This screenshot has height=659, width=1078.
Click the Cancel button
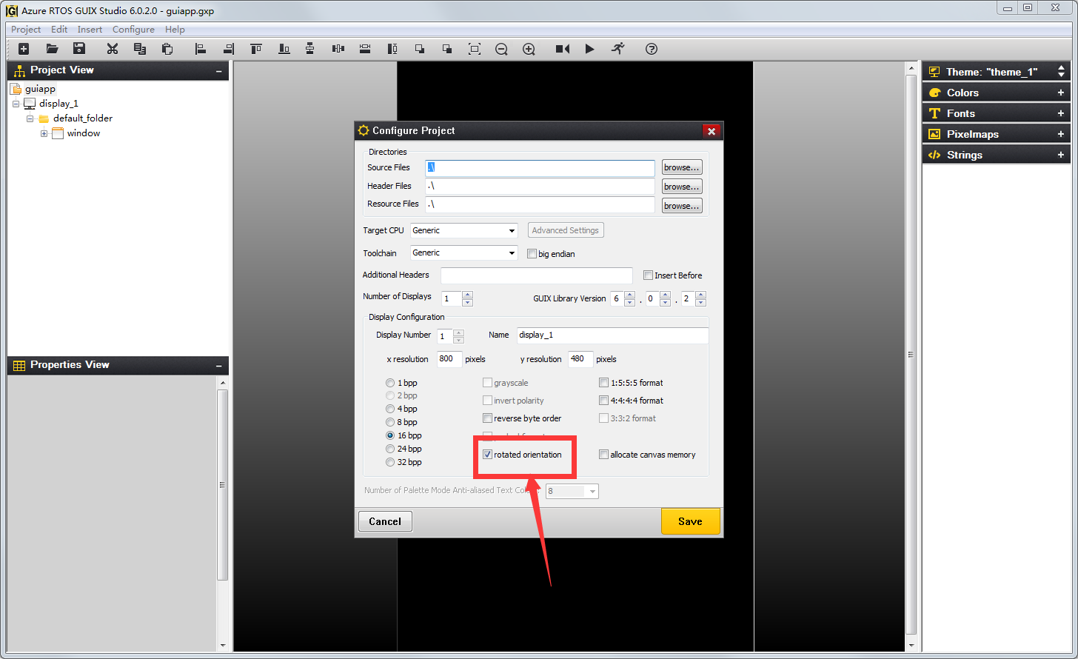coord(385,521)
